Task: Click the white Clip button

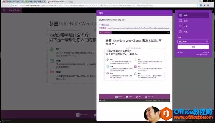Action: 193,47
